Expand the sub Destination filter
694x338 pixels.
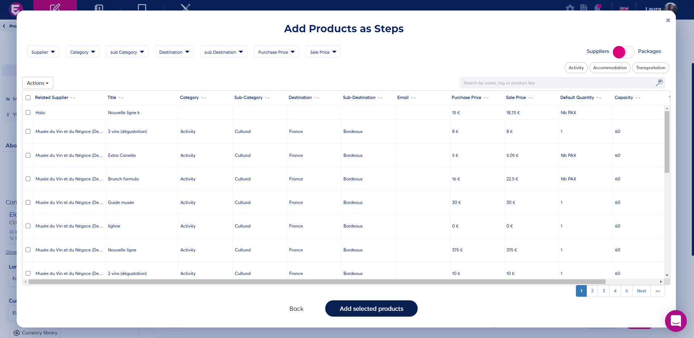click(x=223, y=52)
